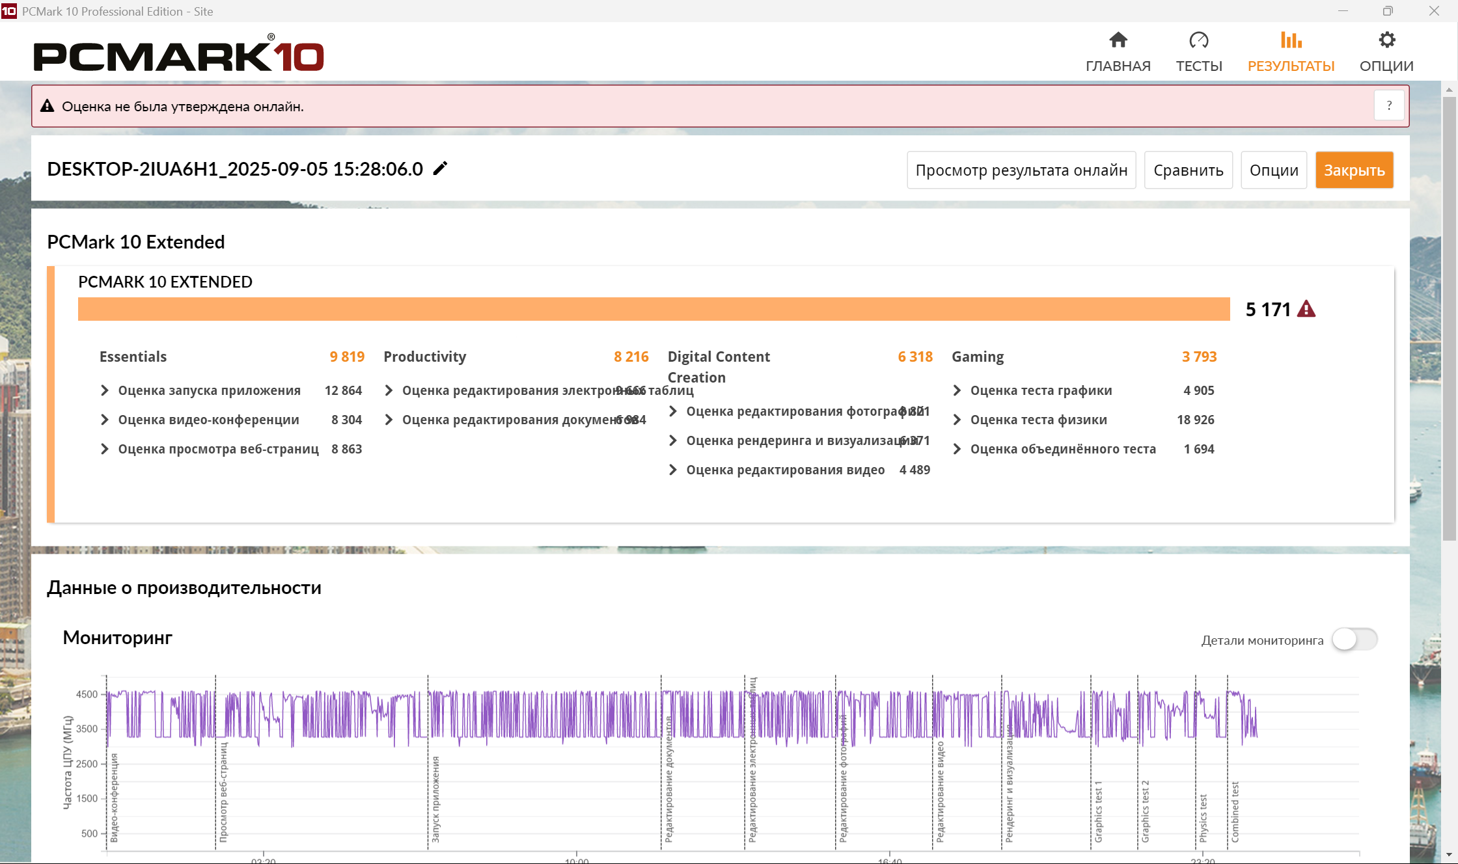Expand Оценка редактирования видео row
The height and width of the screenshot is (864, 1458).
coord(673,470)
